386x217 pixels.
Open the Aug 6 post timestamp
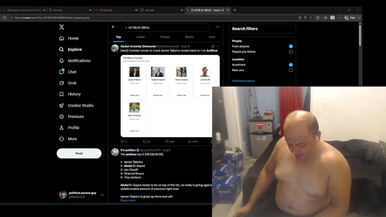[x=166, y=150]
